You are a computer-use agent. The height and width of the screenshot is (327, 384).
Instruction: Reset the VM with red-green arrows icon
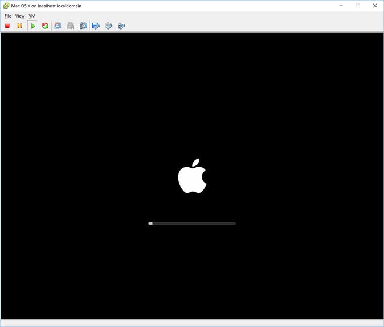pos(45,26)
